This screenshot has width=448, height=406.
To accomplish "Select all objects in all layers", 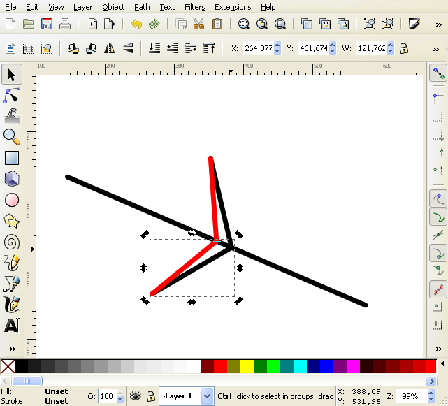I will 29,48.
